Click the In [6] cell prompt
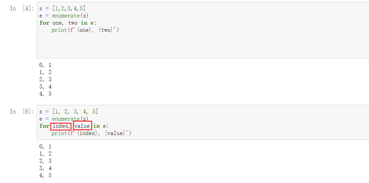The width and height of the screenshot is (369, 183). pos(22,111)
